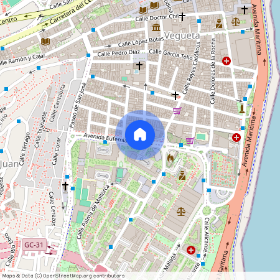Click the bus stop square below Calle Ramón y Cajal
The width and height of the screenshot is (280, 280).
[39, 68]
